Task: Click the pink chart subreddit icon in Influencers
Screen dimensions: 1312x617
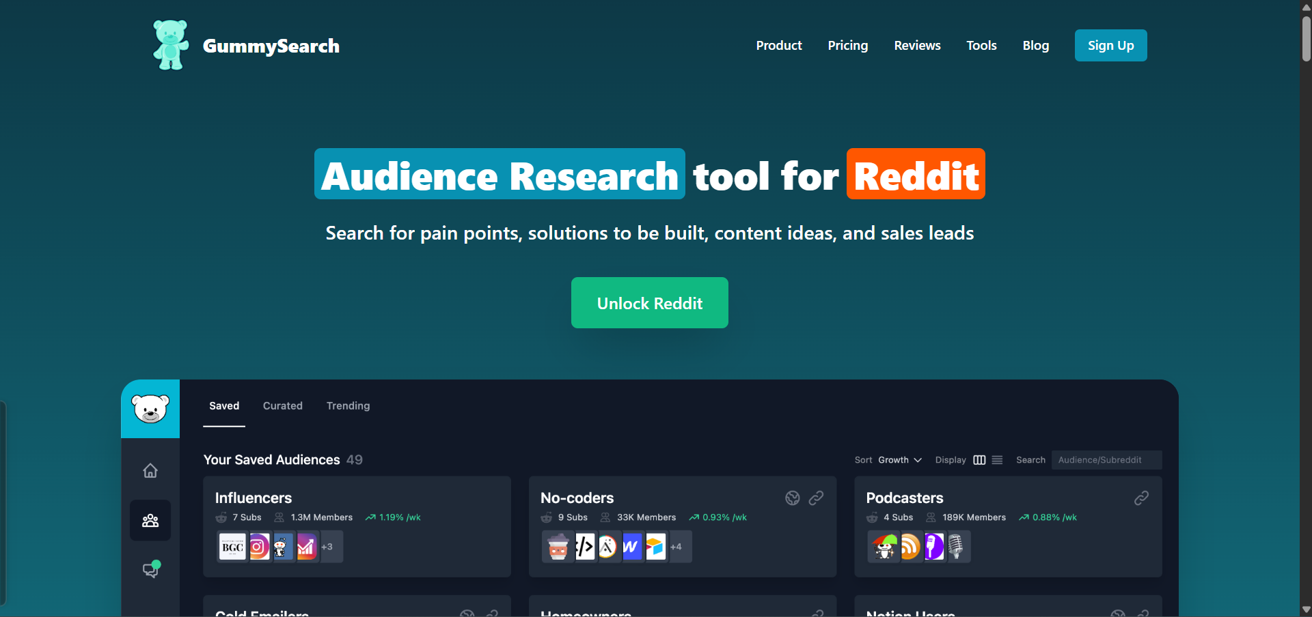Action: tap(306, 547)
